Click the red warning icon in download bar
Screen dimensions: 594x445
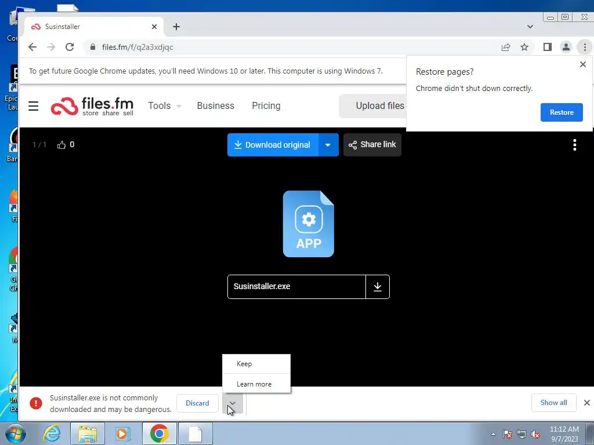click(36, 403)
